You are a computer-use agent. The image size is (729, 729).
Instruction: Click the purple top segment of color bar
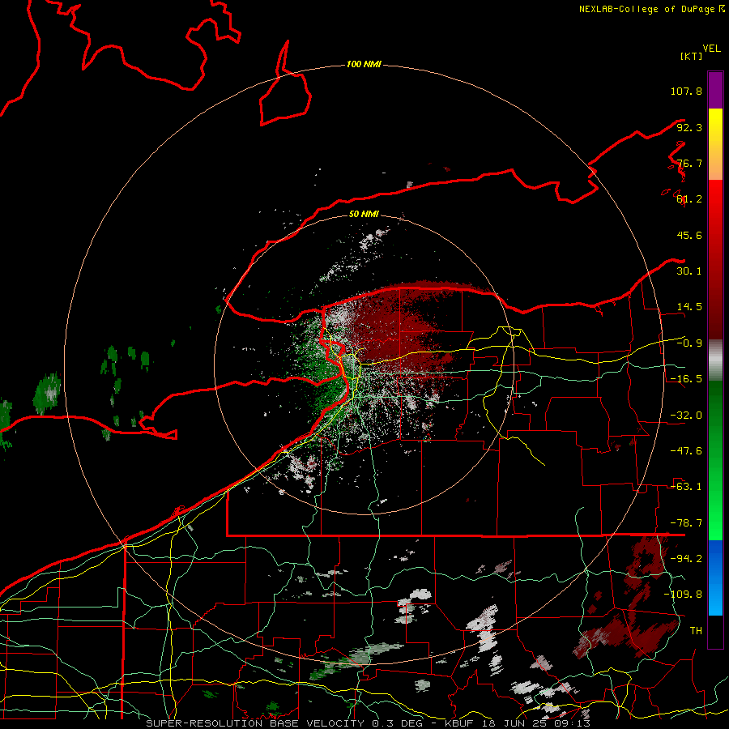point(715,90)
